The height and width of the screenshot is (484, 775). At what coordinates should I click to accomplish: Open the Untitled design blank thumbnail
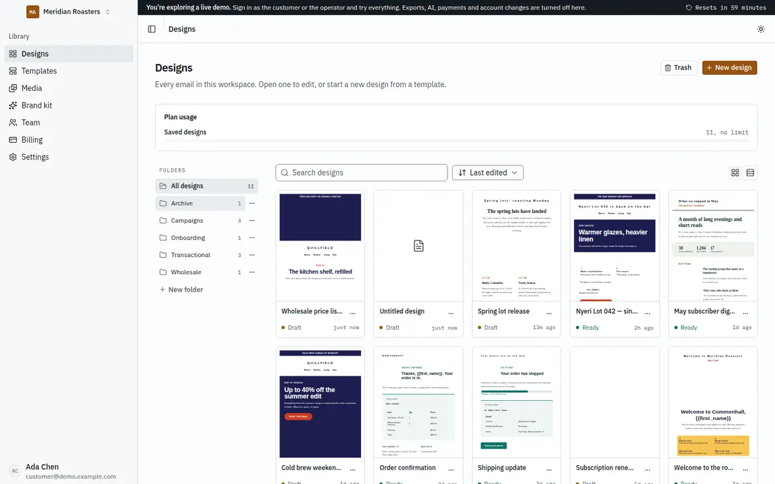point(418,246)
